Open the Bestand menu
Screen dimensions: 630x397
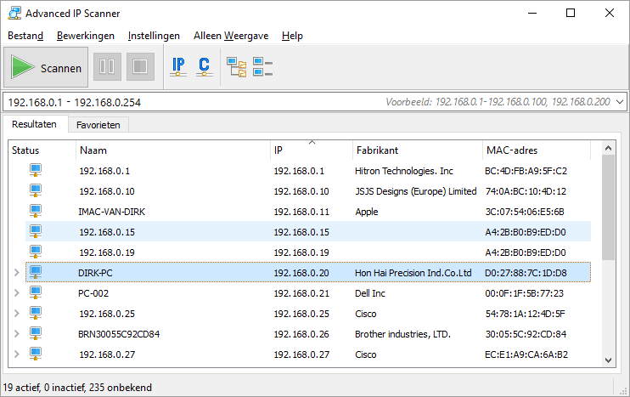(25, 36)
